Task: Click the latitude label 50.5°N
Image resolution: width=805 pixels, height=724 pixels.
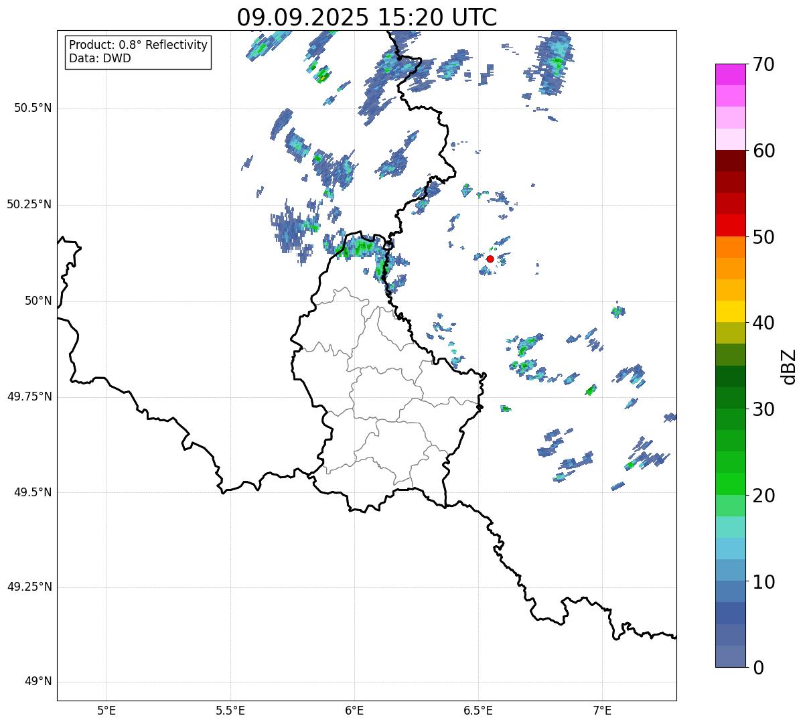Action: coord(33,108)
